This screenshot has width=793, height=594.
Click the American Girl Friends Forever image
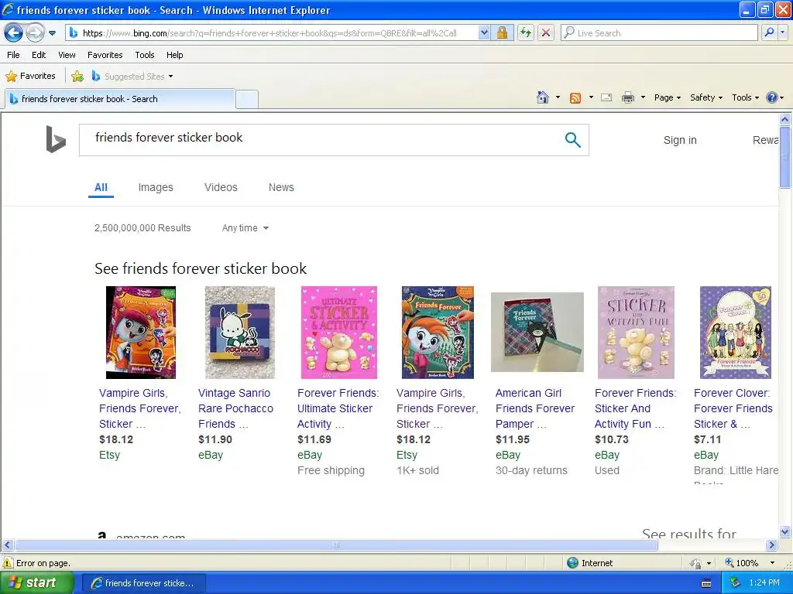pyautogui.click(x=537, y=333)
